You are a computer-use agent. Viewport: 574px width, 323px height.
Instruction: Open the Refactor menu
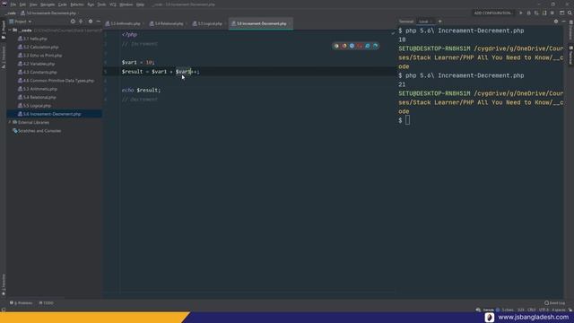pos(77,4)
